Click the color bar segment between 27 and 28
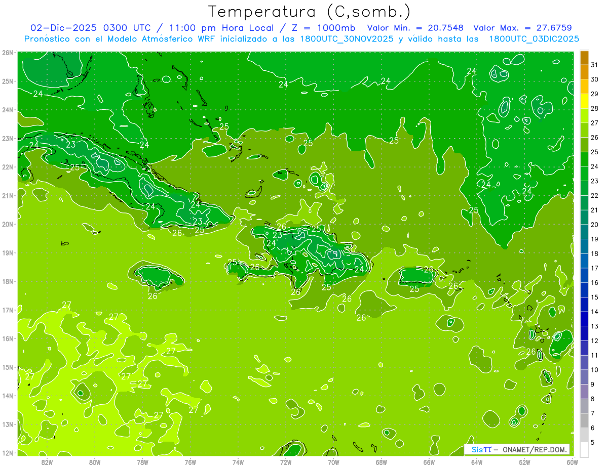 [x=584, y=115]
